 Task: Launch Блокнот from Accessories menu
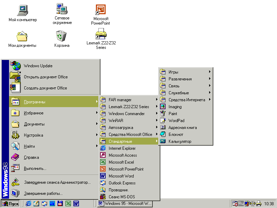pyautogui.click(x=186, y=135)
